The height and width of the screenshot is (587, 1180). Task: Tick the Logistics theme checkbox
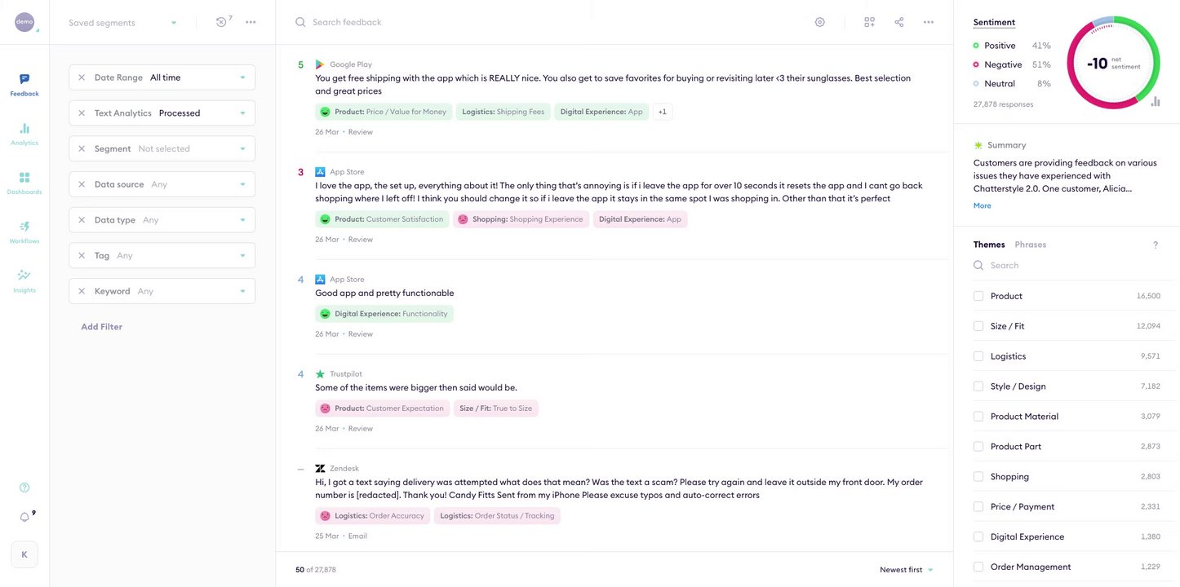[978, 356]
